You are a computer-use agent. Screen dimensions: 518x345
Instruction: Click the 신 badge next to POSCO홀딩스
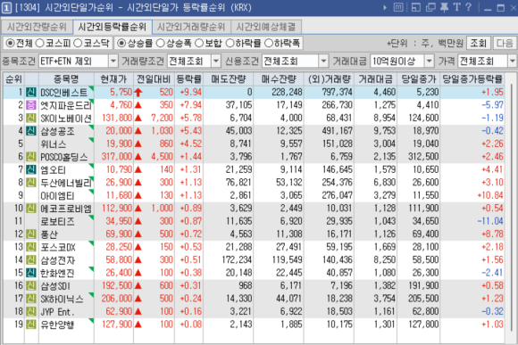pos(31,156)
